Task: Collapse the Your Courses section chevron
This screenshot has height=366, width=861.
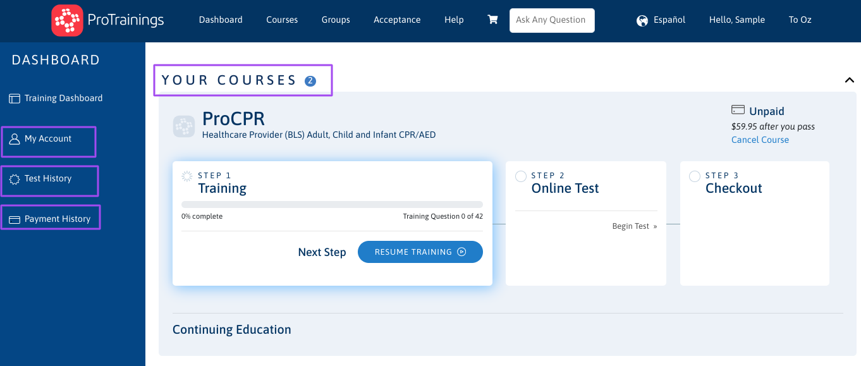Action: tap(850, 80)
